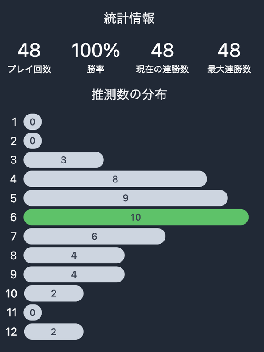264x352 pixels.
Task: Select the 100% 勝率 statistic
Action: click(96, 50)
